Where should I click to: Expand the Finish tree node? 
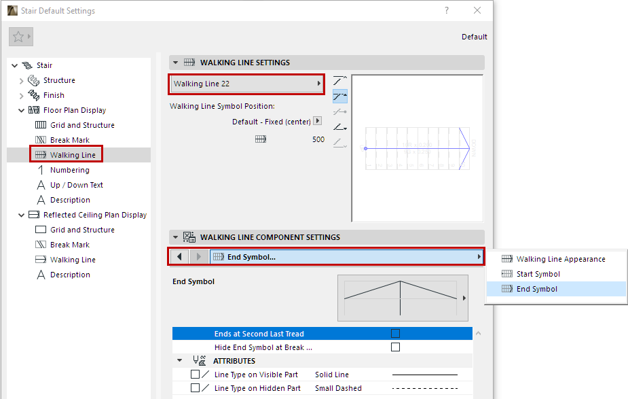coord(21,95)
